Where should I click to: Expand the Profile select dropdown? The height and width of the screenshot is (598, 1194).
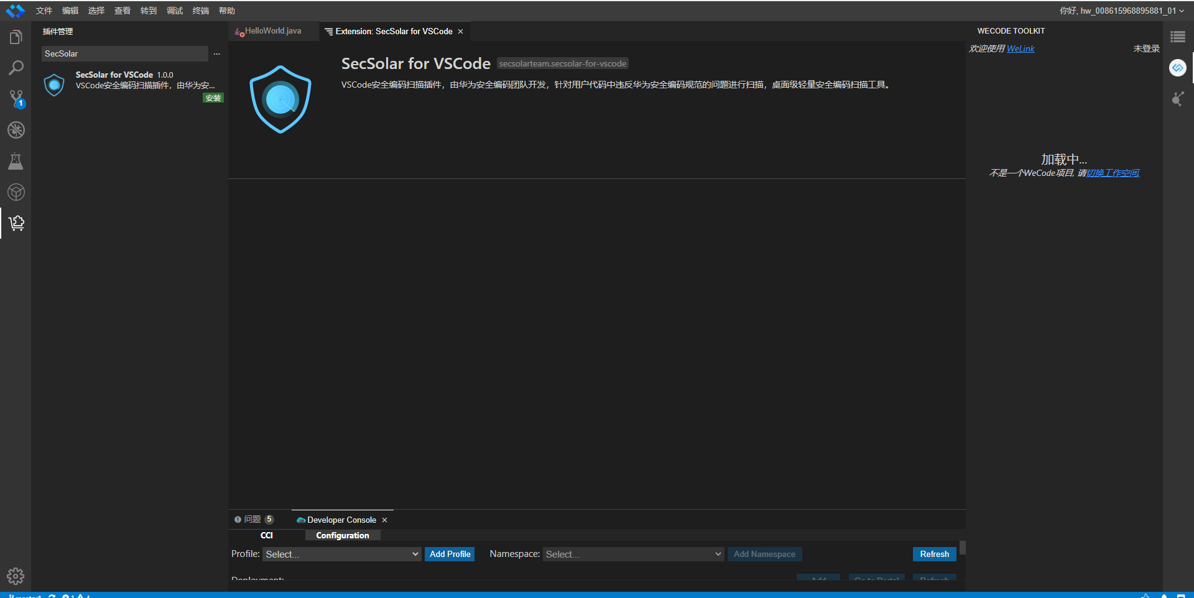[x=342, y=554]
